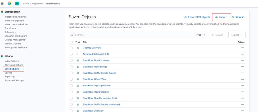The width and height of the screenshot is (258, 112).
Task: Open the [Flights] Overview link
Action: [x=92, y=48]
